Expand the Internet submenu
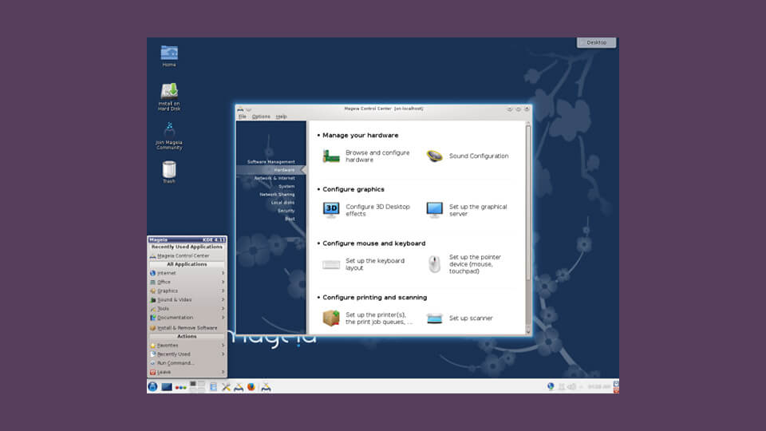 click(187, 273)
